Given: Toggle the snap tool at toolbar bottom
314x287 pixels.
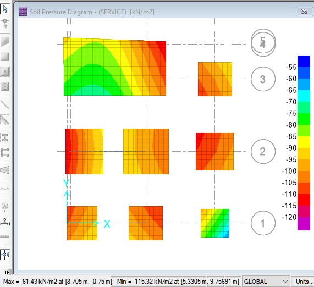Looking at the screenshot, I should click(5, 255).
